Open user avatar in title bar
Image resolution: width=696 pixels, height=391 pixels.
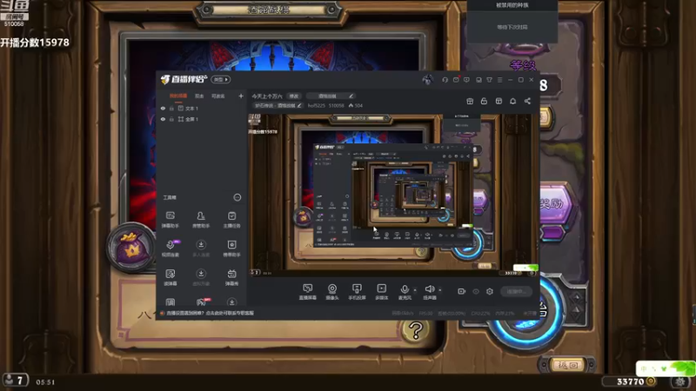[x=427, y=79]
